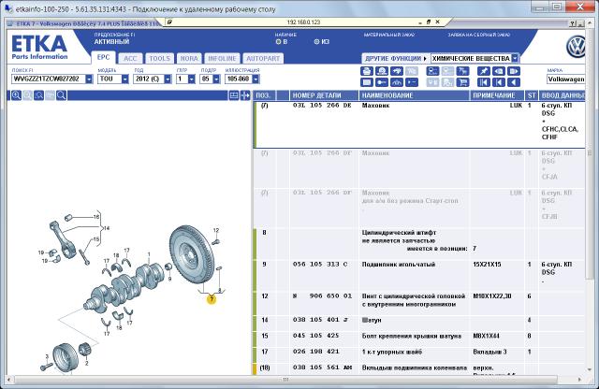Click the ПРИМЕЧАНИЕ column header
599x389 pixels.
(x=497, y=95)
